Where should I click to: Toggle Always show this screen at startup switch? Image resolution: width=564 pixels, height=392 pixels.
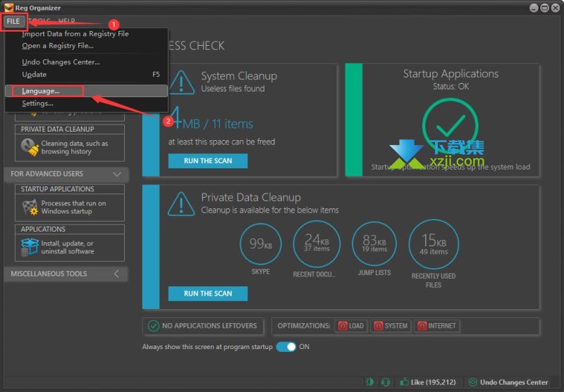tap(286, 347)
